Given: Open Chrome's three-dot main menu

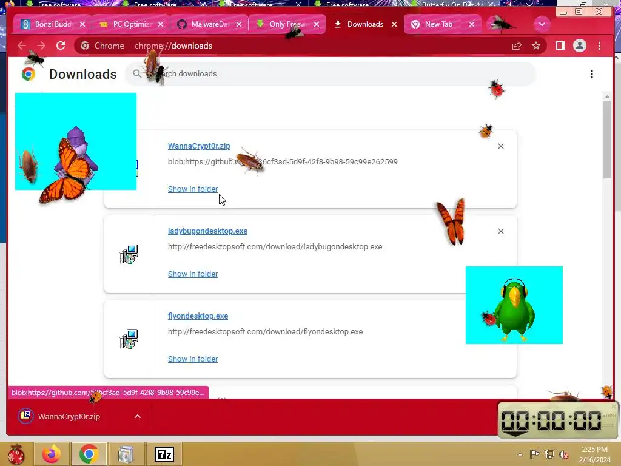Looking at the screenshot, I should click(x=599, y=46).
